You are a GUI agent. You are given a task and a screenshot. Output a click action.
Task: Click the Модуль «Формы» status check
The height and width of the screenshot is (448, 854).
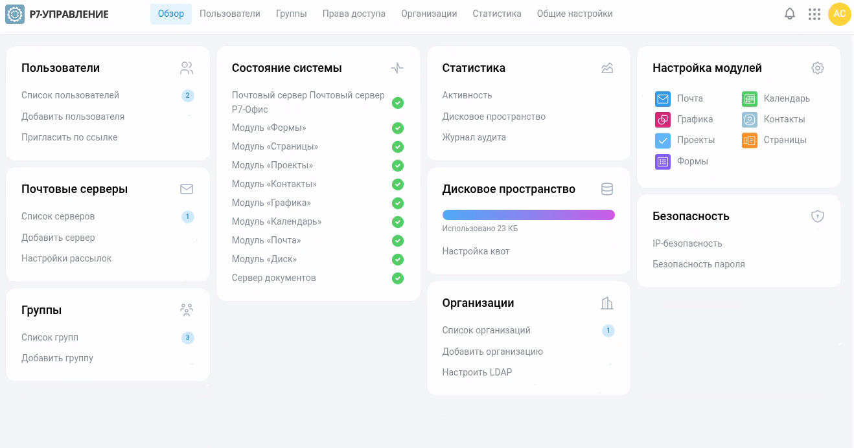pos(398,128)
